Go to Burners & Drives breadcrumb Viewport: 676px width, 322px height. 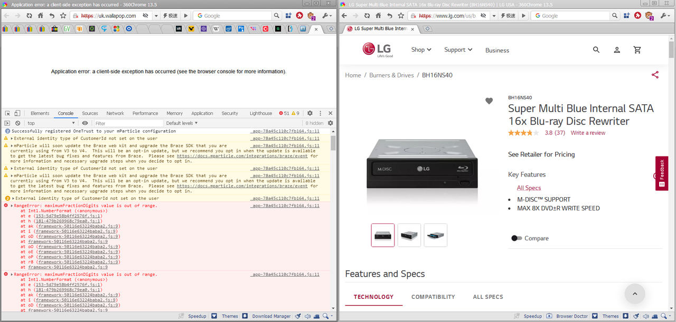point(391,75)
